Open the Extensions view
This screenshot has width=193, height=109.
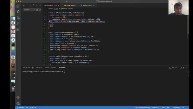pyautogui.click(x=18, y=29)
